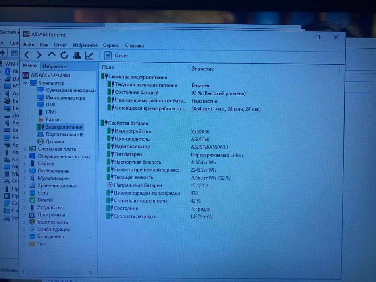The width and height of the screenshot is (376, 282).
Task: Expand the Системная плата node
Action: (25, 149)
